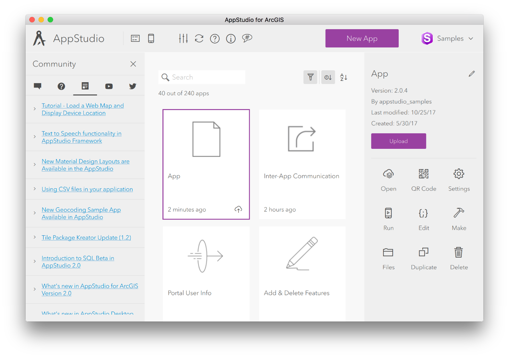The width and height of the screenshot is (509, 358).
Task: Open Introduction to SQL Beta link
Action: pyautogui.click(x=78, y=262)
